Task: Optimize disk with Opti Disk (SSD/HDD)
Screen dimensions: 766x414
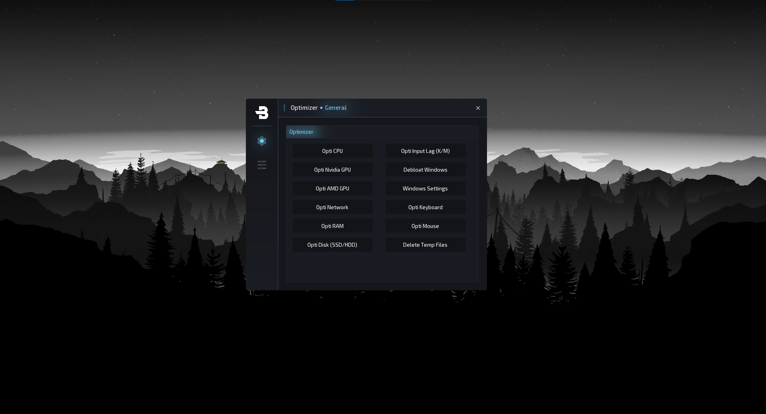Action: point(333,245)
